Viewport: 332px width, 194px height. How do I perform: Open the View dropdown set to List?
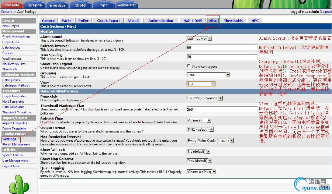click(x=201, y=84)
